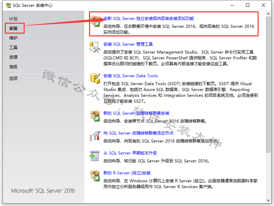Click the add node to failover cluster icon
The width and height of the screenshot is (274, 206).
pos(95,136)
